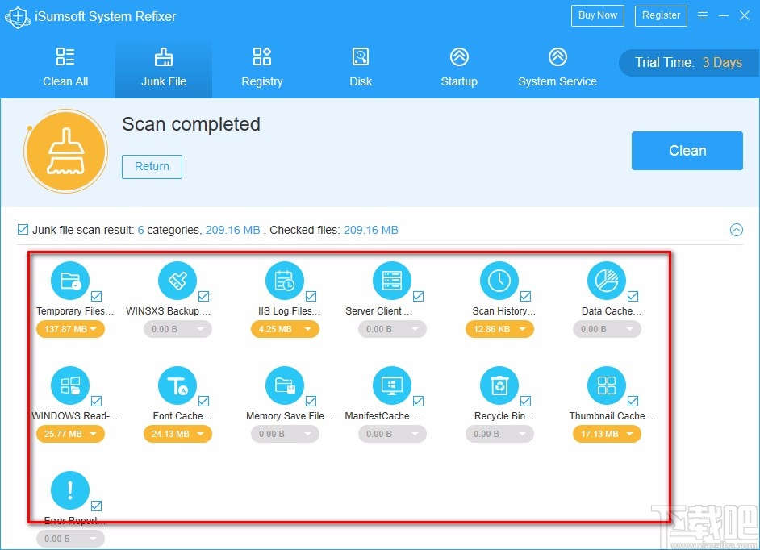This screenshot has width=760, height=550.
Task: Click the Buy Now button
Action: (x=598, y=15)
